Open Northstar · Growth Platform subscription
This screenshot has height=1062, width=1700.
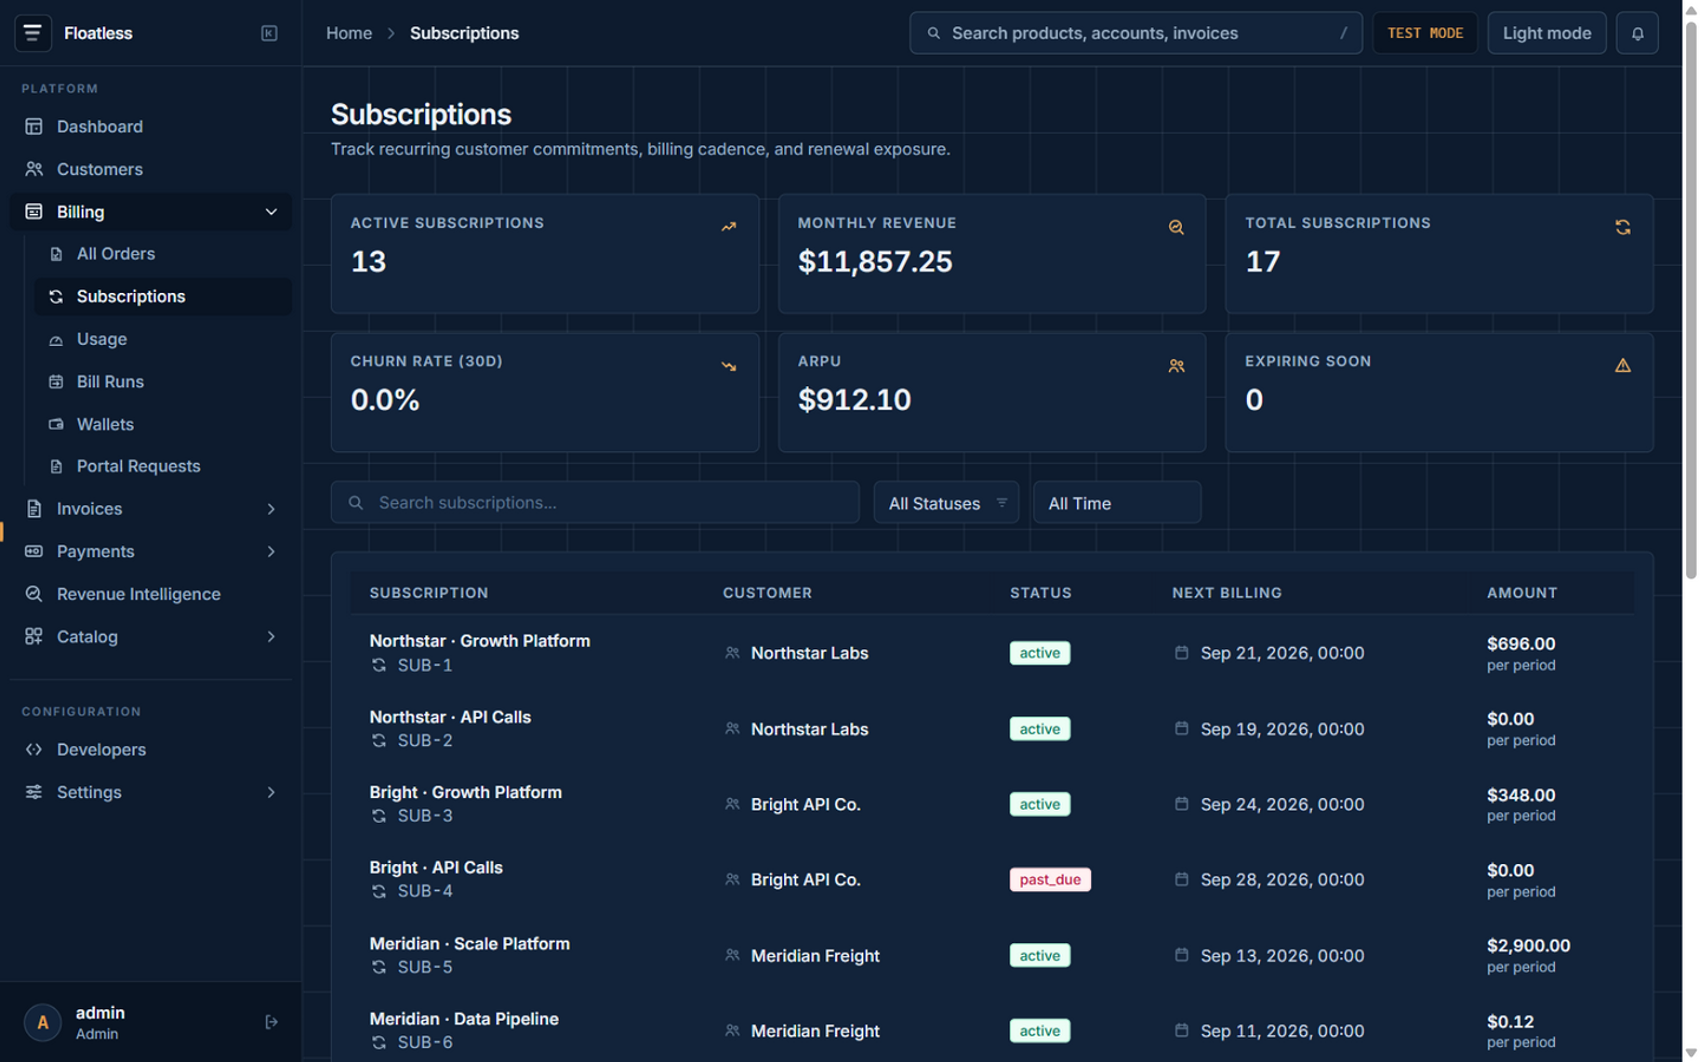point(480,641)
